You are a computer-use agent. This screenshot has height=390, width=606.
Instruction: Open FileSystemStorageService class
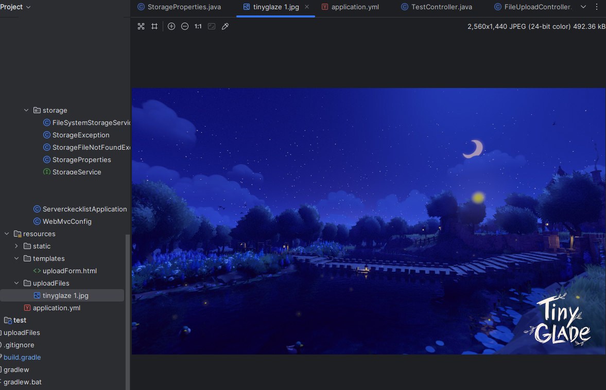tap(91, 123)
